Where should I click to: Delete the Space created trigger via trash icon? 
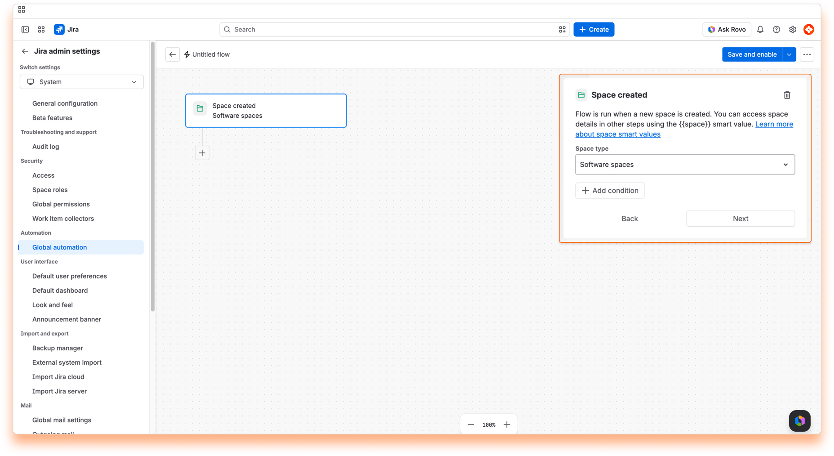pyautogui.click(x=787, y=95)
